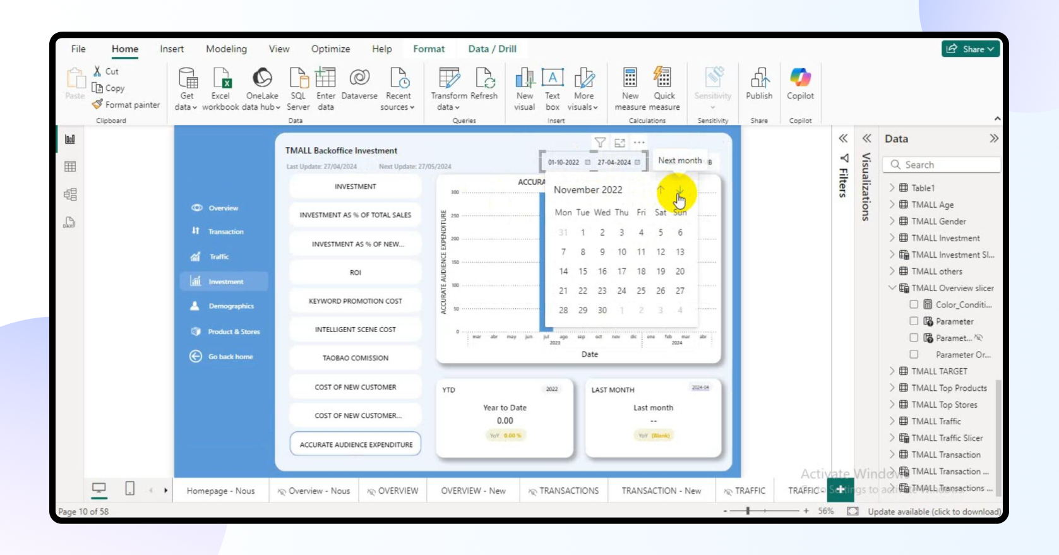Expand the TMALL TARGET table
Image resolution: width=1059 pixels, height=555 pixels.
point(892,371)
